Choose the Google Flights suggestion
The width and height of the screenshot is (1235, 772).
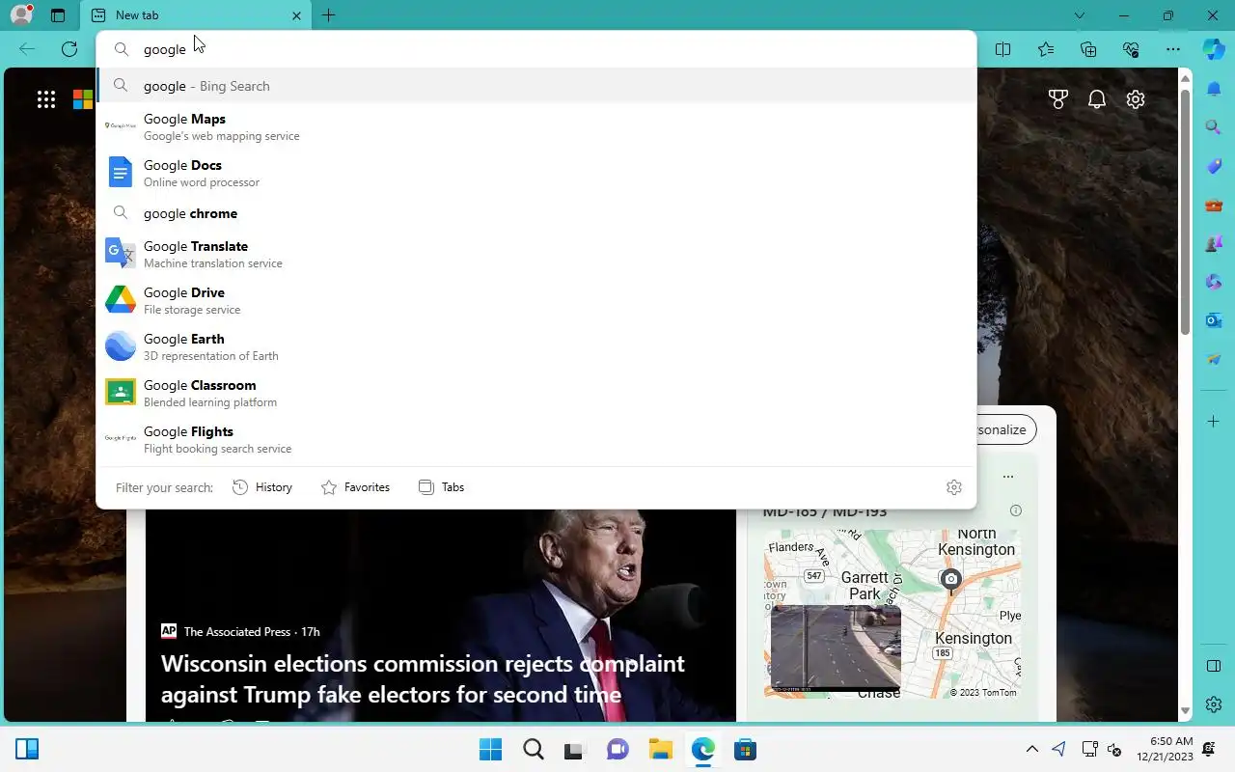(x=536, y=439)
